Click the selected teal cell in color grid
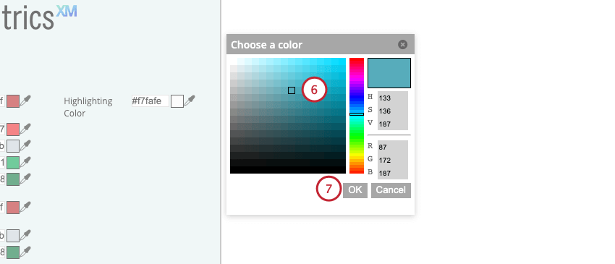The height and width of the screenshot is (264, 615). 292,90
